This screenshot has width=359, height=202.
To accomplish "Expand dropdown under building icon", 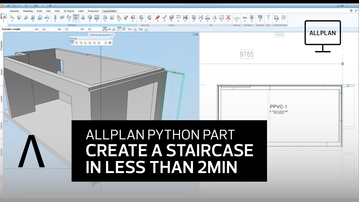I will tap(4, 21).
